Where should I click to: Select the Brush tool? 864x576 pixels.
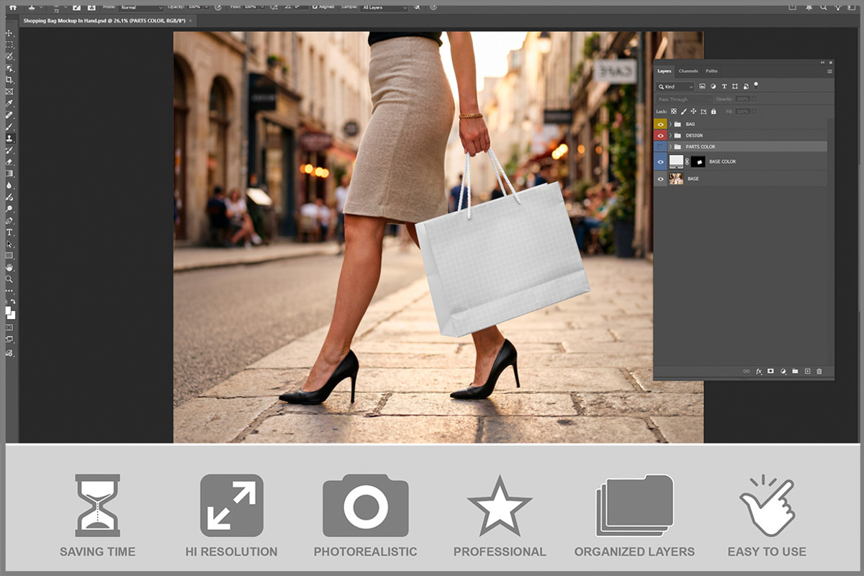pos(10,126)
